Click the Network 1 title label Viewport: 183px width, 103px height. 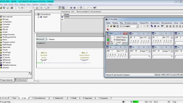tap(41, 39)
